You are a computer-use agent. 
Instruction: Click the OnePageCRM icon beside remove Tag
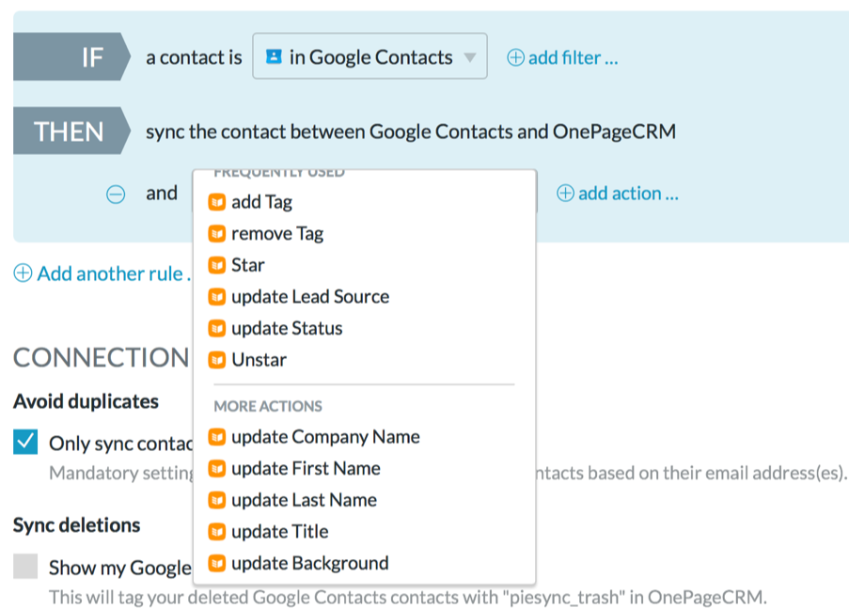click(217, 234)
